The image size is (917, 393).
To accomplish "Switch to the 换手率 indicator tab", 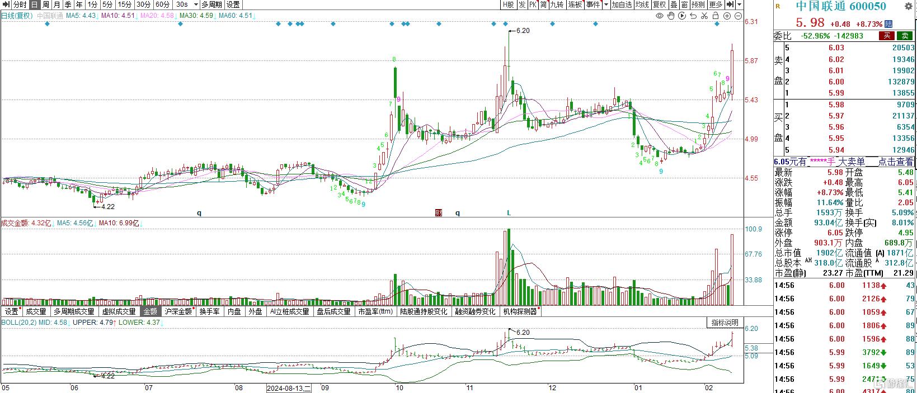I will (x=210, y=311).
